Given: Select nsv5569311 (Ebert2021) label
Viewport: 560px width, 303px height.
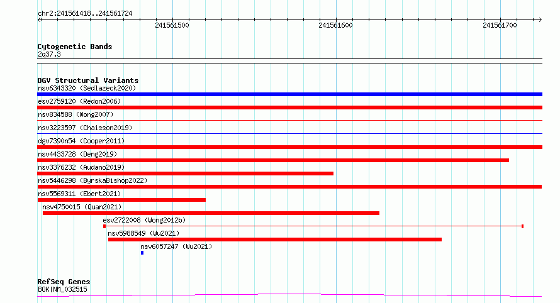Looking at the screenshot, I should pos(79,194).
